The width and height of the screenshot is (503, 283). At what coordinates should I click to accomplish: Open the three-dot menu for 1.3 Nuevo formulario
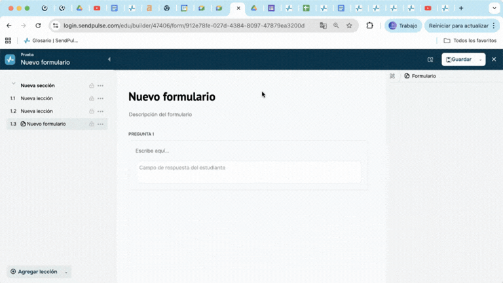[x=100, y=124]
